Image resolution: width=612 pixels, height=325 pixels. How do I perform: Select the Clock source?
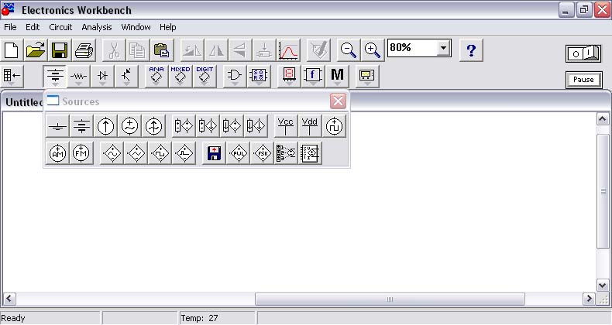[x=334, y=126]
